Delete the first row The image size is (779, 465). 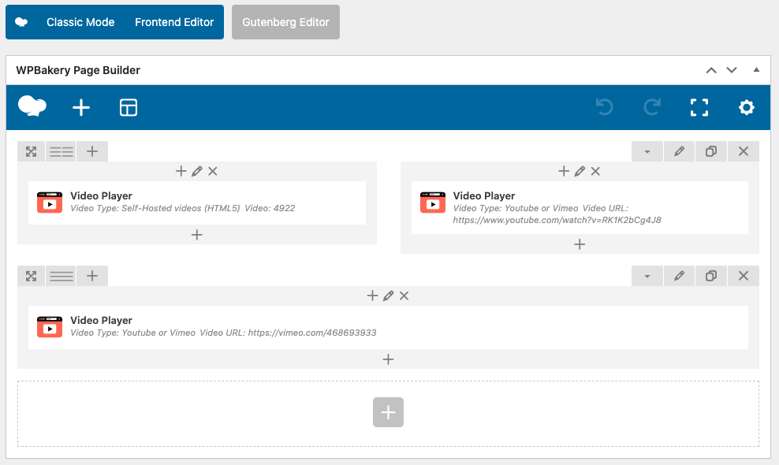(744, 151)
